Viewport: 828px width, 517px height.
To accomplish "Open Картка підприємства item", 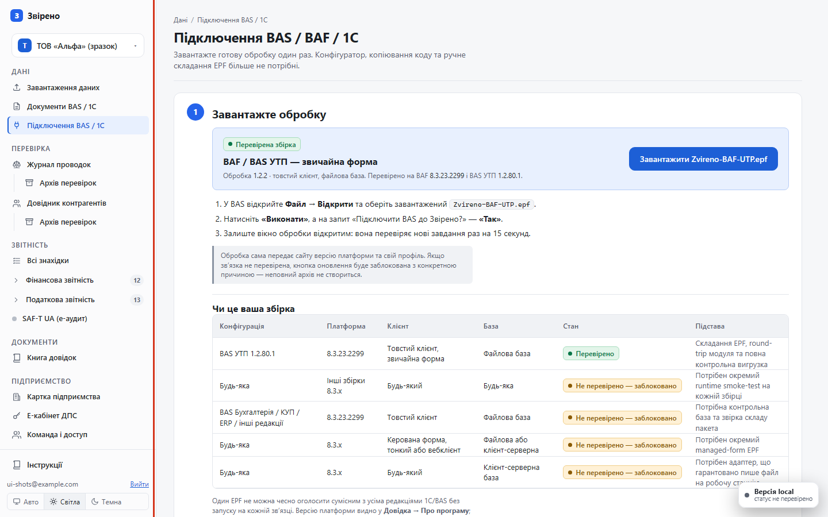I will coord(78,397).
